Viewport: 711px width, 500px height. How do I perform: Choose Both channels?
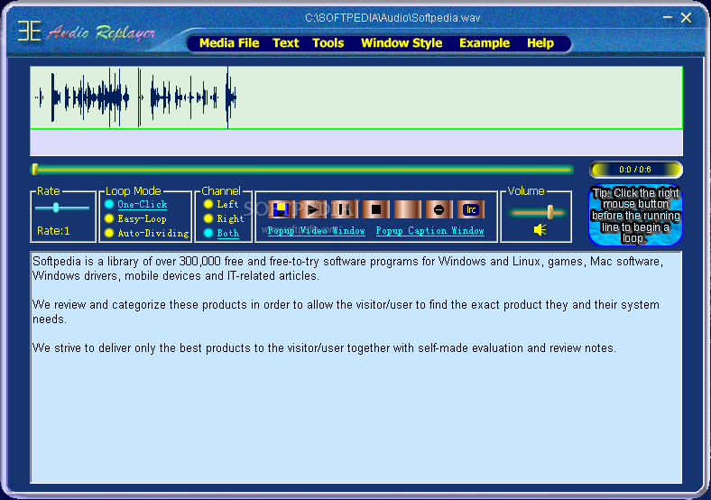[222, 233]
